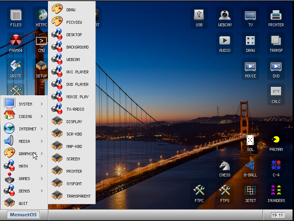Click the MenuetOS start button
This screenshot has width=294, height=221.
23,215
